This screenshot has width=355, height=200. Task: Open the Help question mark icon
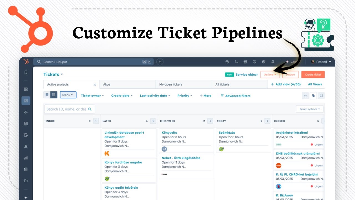tap(254, 62)
